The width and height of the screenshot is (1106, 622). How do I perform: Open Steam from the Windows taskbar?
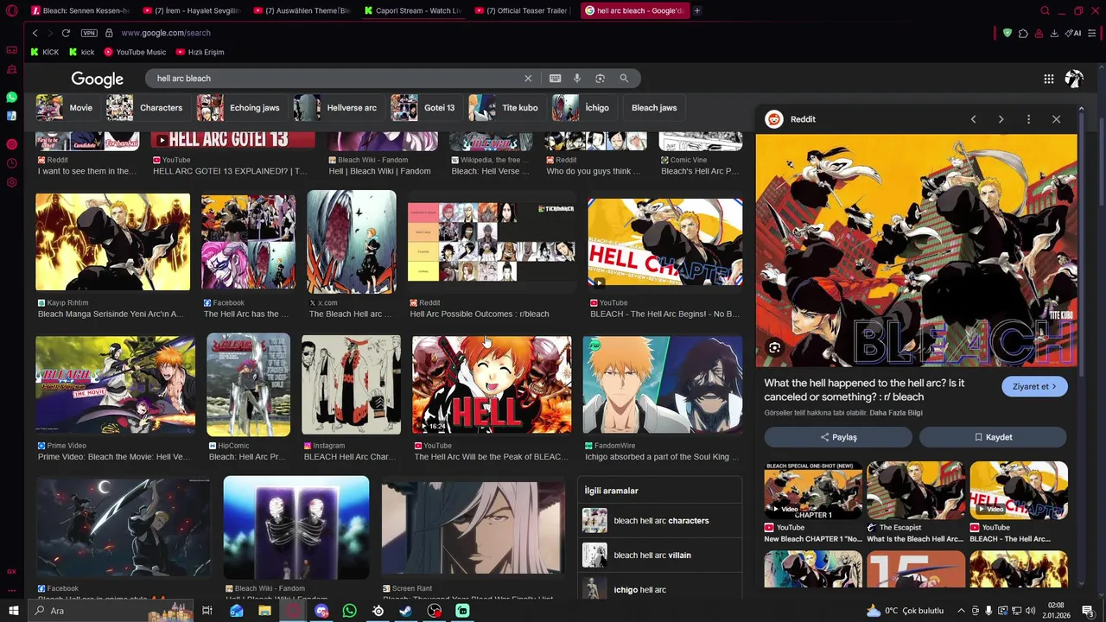pyautogui.click(x=405, y=611)
